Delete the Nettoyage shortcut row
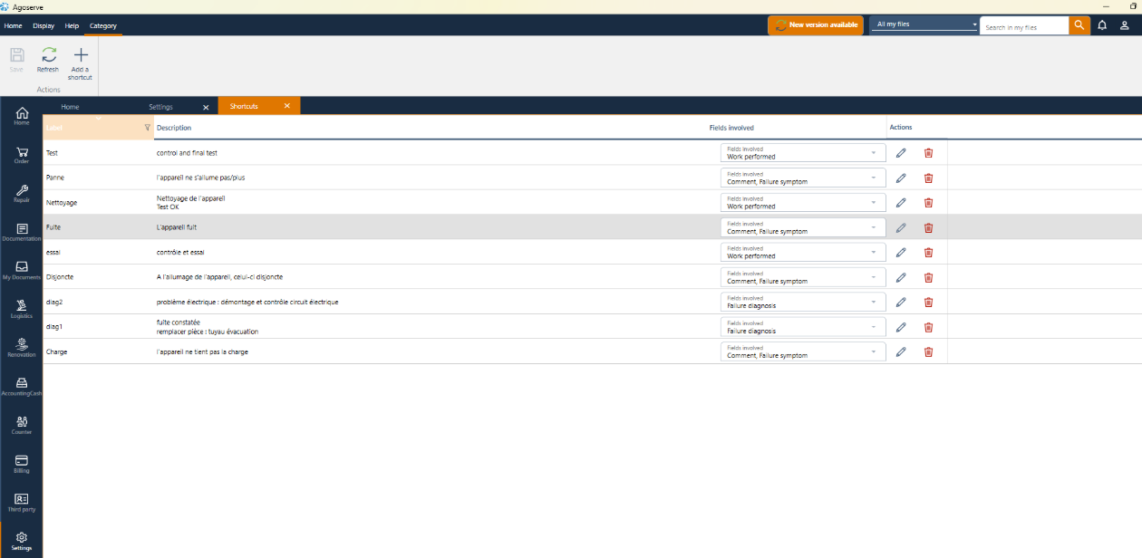 tap(928, 202)
